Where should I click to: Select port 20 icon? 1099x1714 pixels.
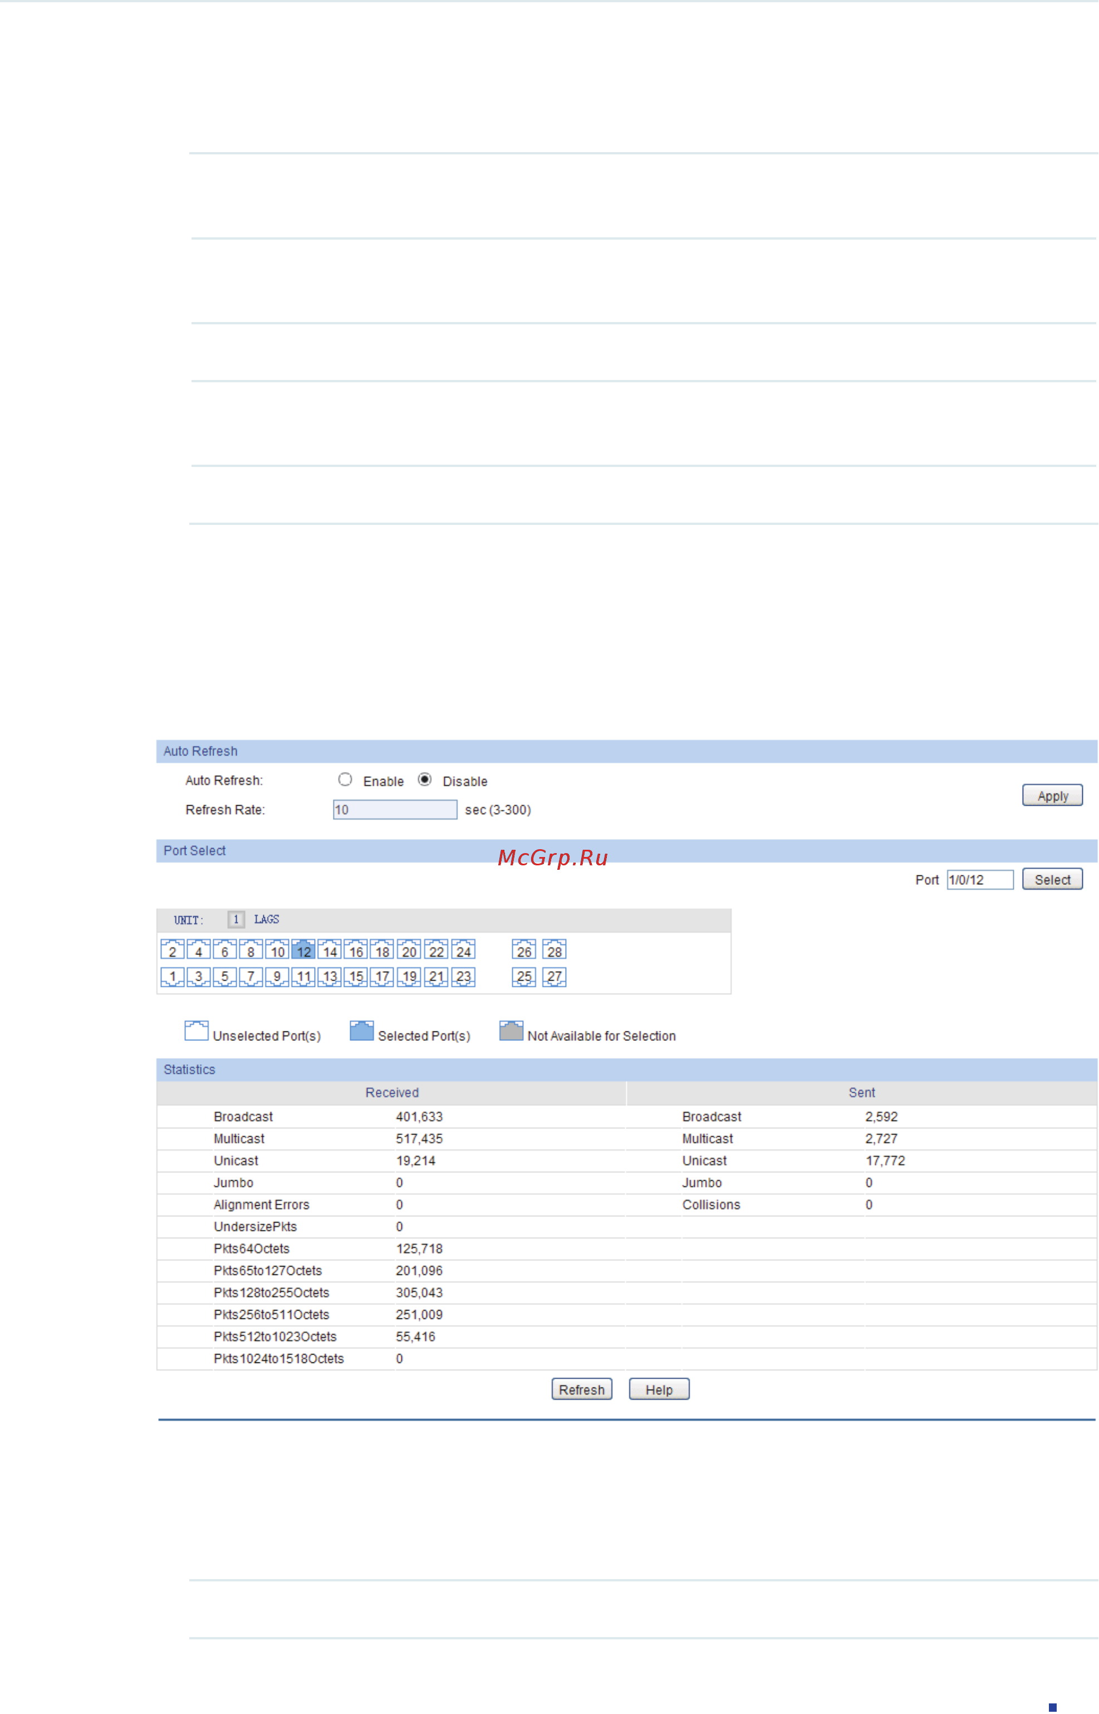pyautogui.click(x=409, y=950)
